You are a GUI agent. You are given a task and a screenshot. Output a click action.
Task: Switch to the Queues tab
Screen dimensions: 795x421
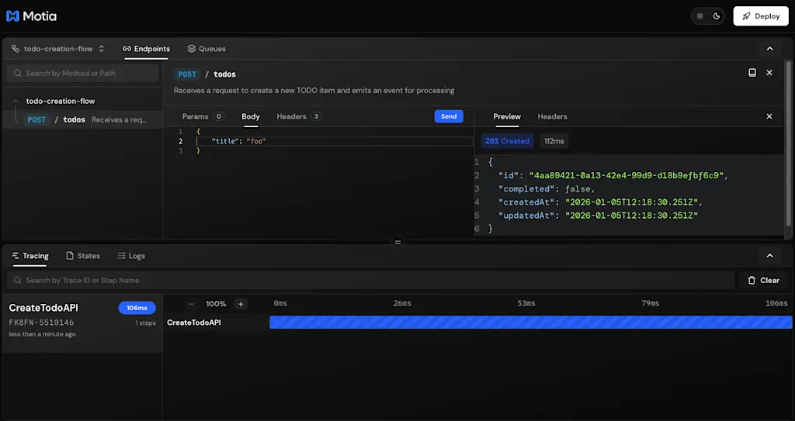tap(207, 49)
